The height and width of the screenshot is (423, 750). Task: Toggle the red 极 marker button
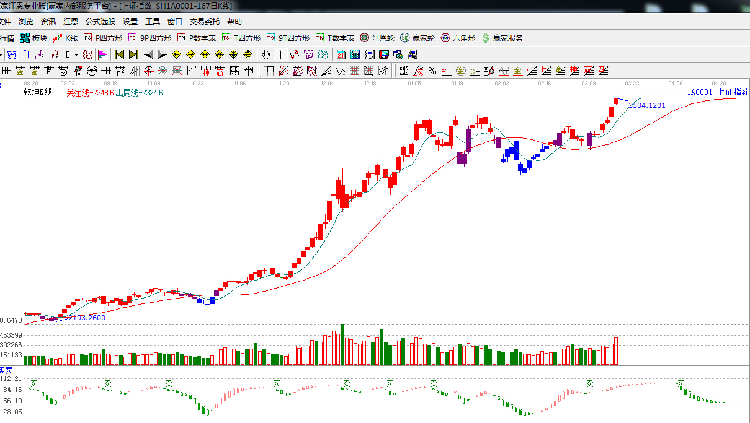(x=87, y=55)
